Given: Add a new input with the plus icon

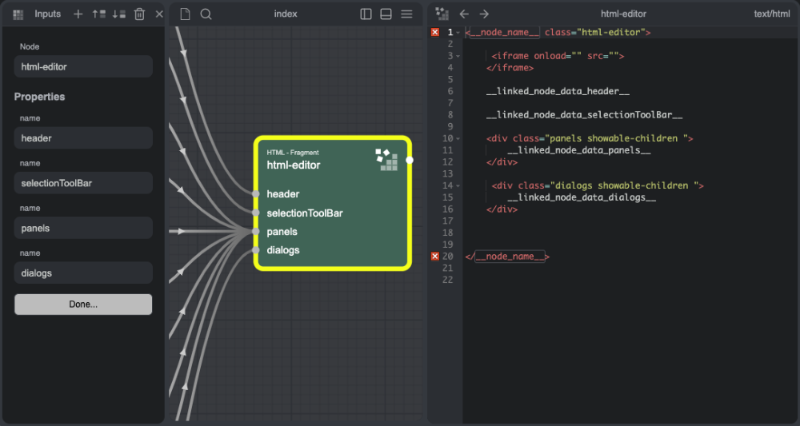Looking at the screenshot, I should point(78,14).
